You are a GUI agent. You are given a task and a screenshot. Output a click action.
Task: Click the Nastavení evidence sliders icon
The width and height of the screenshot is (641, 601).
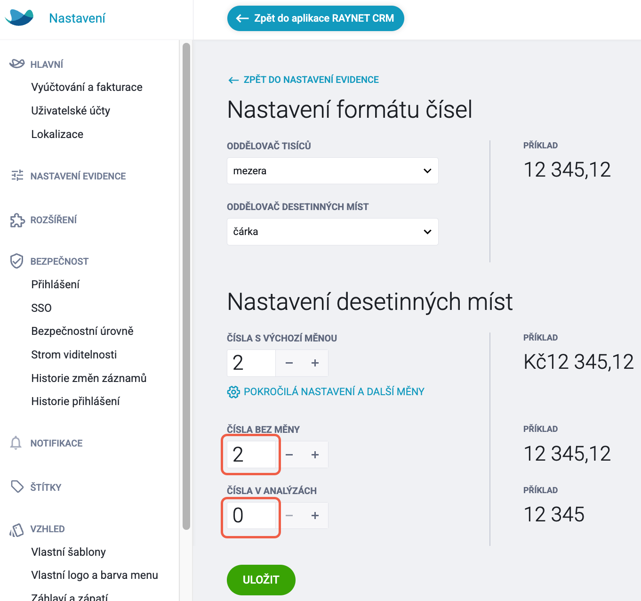pyautogui.click(x=17, y=176)
